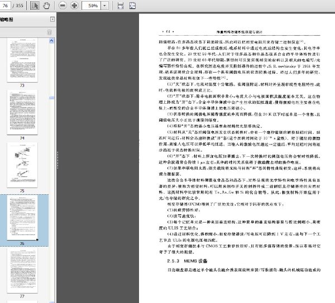Click the panel splitter grip handle

click(x=58, y=160)
